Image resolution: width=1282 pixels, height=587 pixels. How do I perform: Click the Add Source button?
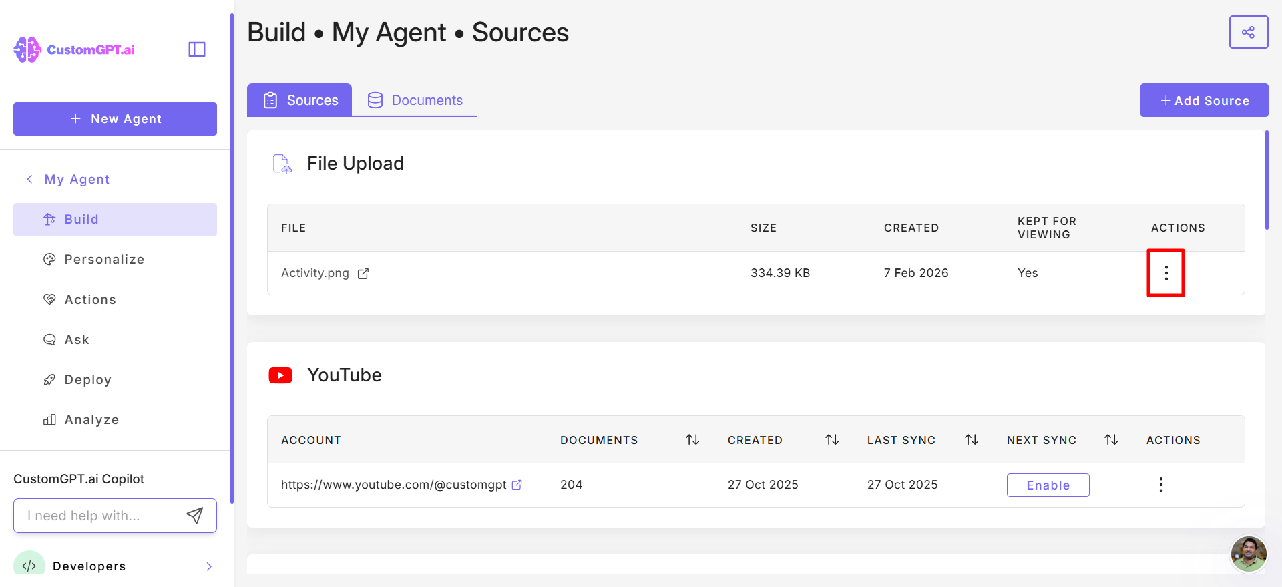pos(1204,100)
